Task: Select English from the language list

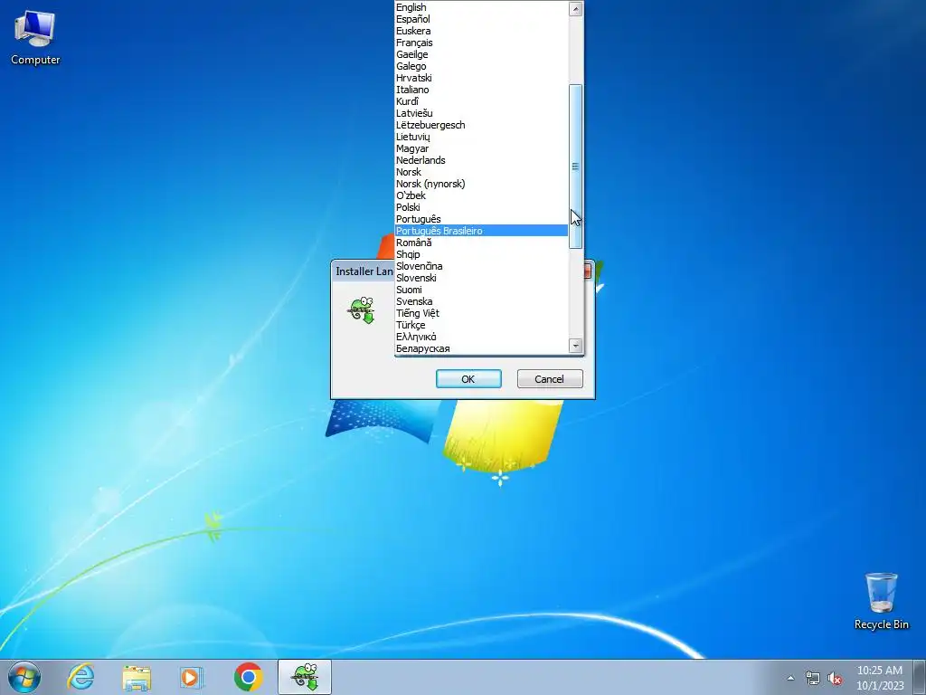Action: [481, 7]
